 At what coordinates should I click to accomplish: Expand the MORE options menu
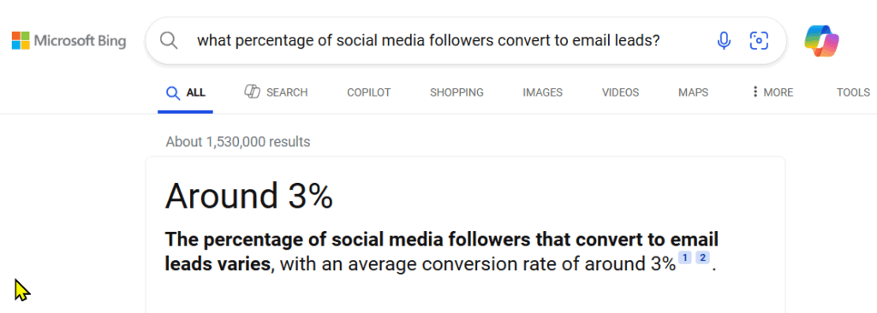point(773,92)
